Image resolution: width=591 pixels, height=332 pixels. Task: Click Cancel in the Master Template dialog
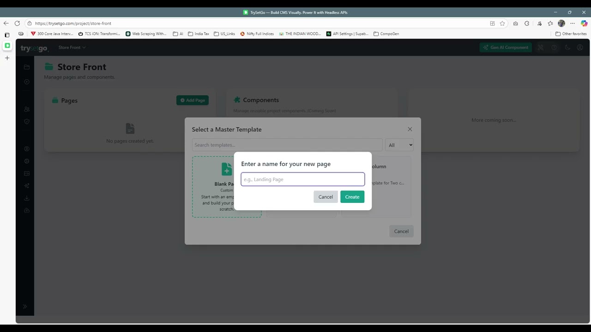[401, 231]
